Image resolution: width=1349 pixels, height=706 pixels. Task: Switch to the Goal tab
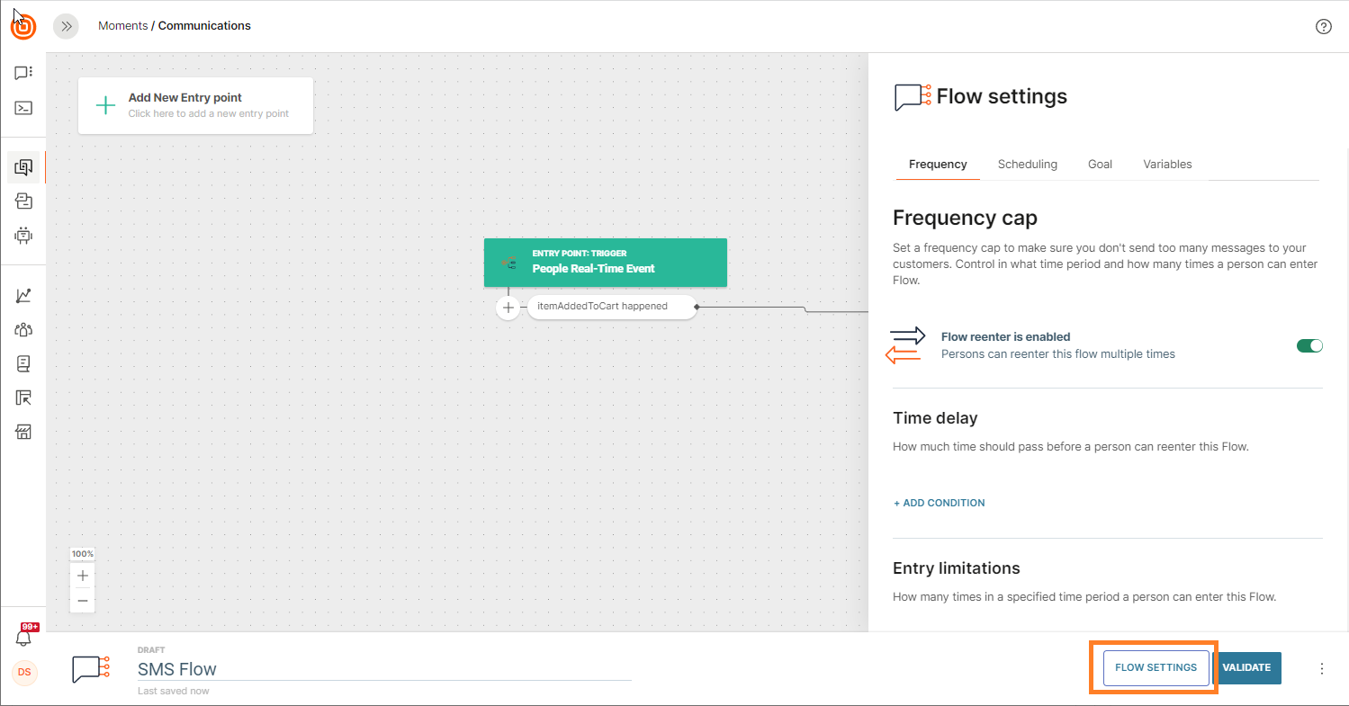pyautogui.click(x=1100, y=165)
